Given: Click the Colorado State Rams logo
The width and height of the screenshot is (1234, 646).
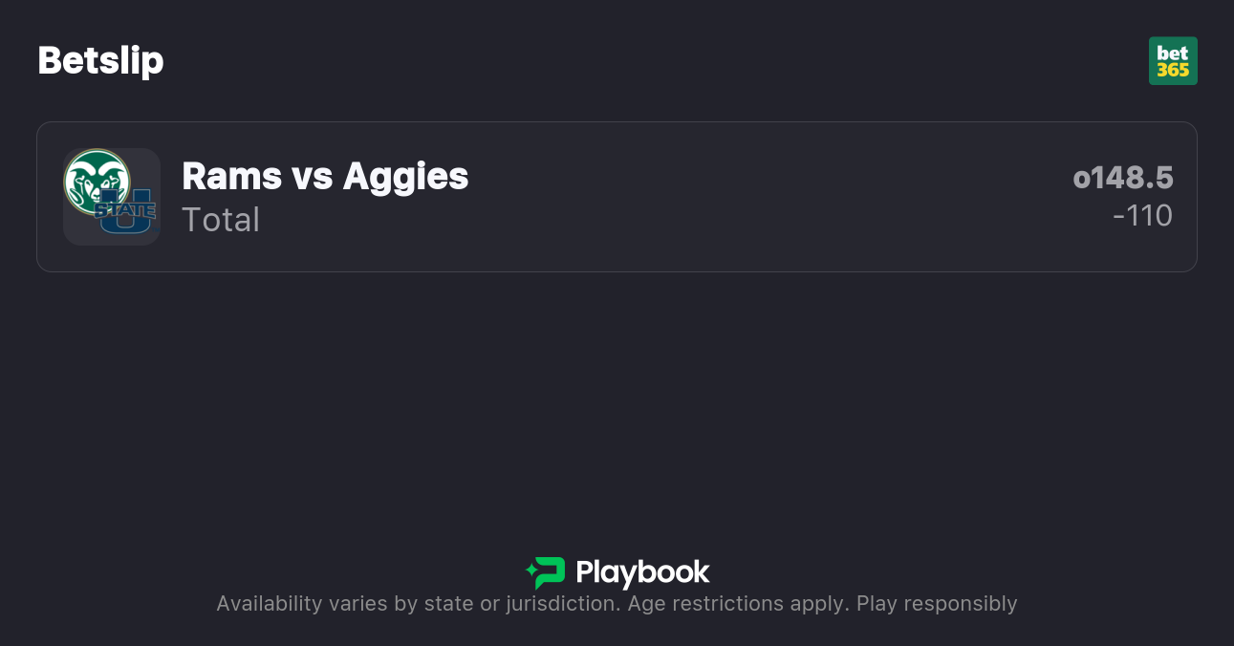Looking at the screenshot, I should [x=96, y=181].
